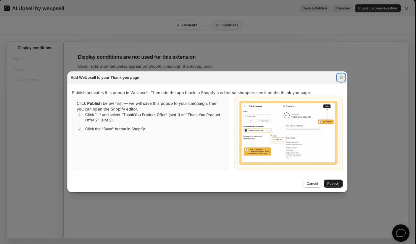Click Cancel in the dialog
This screenshot has height=244, width=416.
pyautogui.click(x=312, y=184)
